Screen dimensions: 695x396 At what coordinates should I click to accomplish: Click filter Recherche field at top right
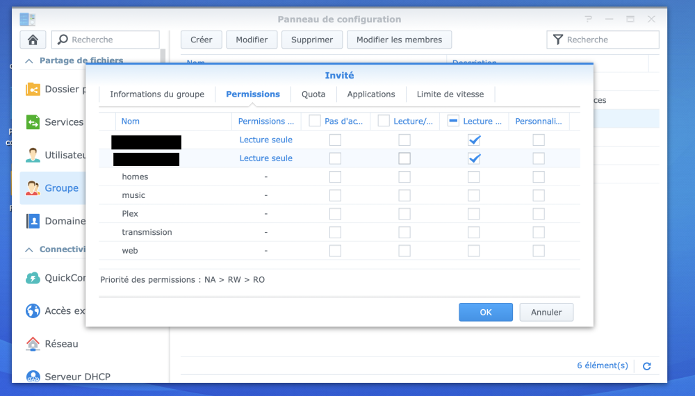(603, 40)
